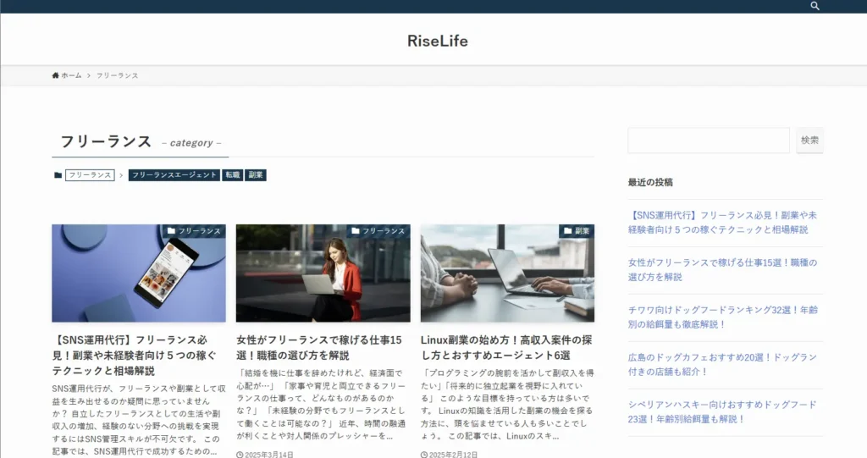867x458 pixels.
Task: Open sidebar link チワワ向けドッグフードランキング32選
Action: 723,317
